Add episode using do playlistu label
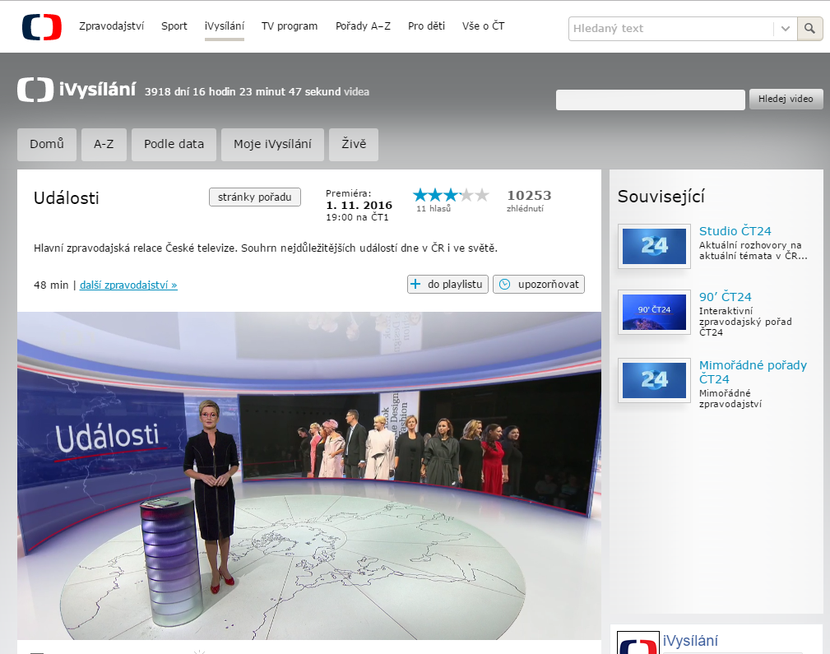This screenshot has width=830, height=654. pos(455,285)
